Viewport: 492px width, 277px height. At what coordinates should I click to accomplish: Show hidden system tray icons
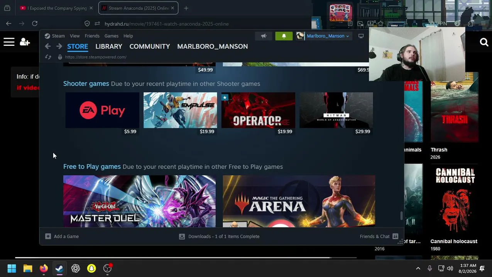(418, 269)
